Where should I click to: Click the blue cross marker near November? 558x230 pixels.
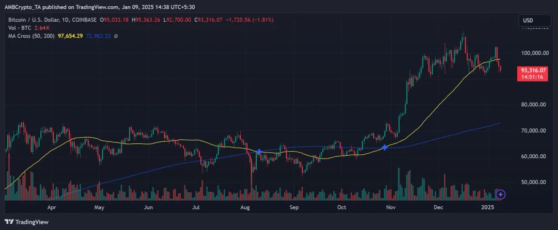coord(385,147)
